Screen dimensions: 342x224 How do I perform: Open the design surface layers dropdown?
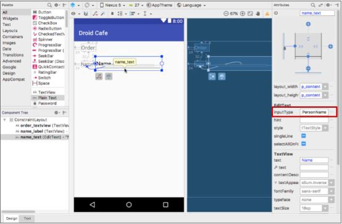click(x=75, y=5)
